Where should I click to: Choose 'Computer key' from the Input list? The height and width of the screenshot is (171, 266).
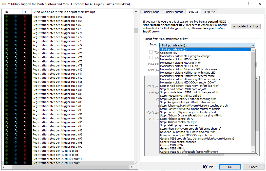click(169, 53)
